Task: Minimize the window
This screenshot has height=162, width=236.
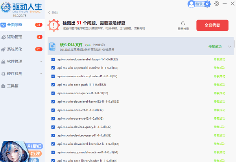Action: pyautogui.click(x=225, y=3)
